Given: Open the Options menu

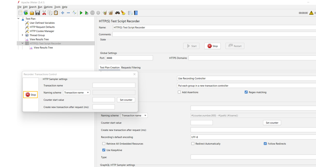Looking at the screenshot, I should 48,7.
